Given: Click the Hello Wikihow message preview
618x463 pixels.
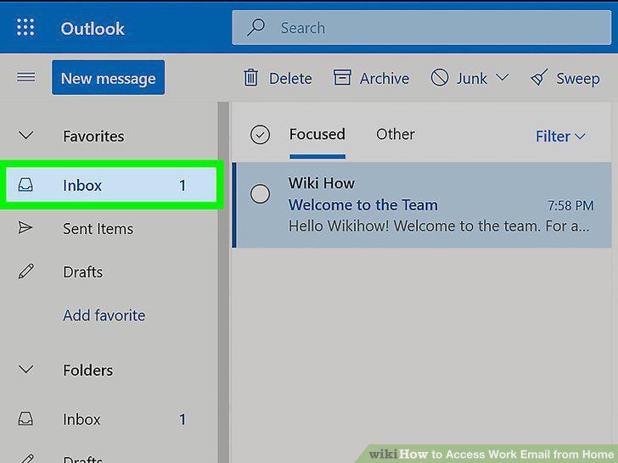Looking at the screenshot, I should (439, 226).
